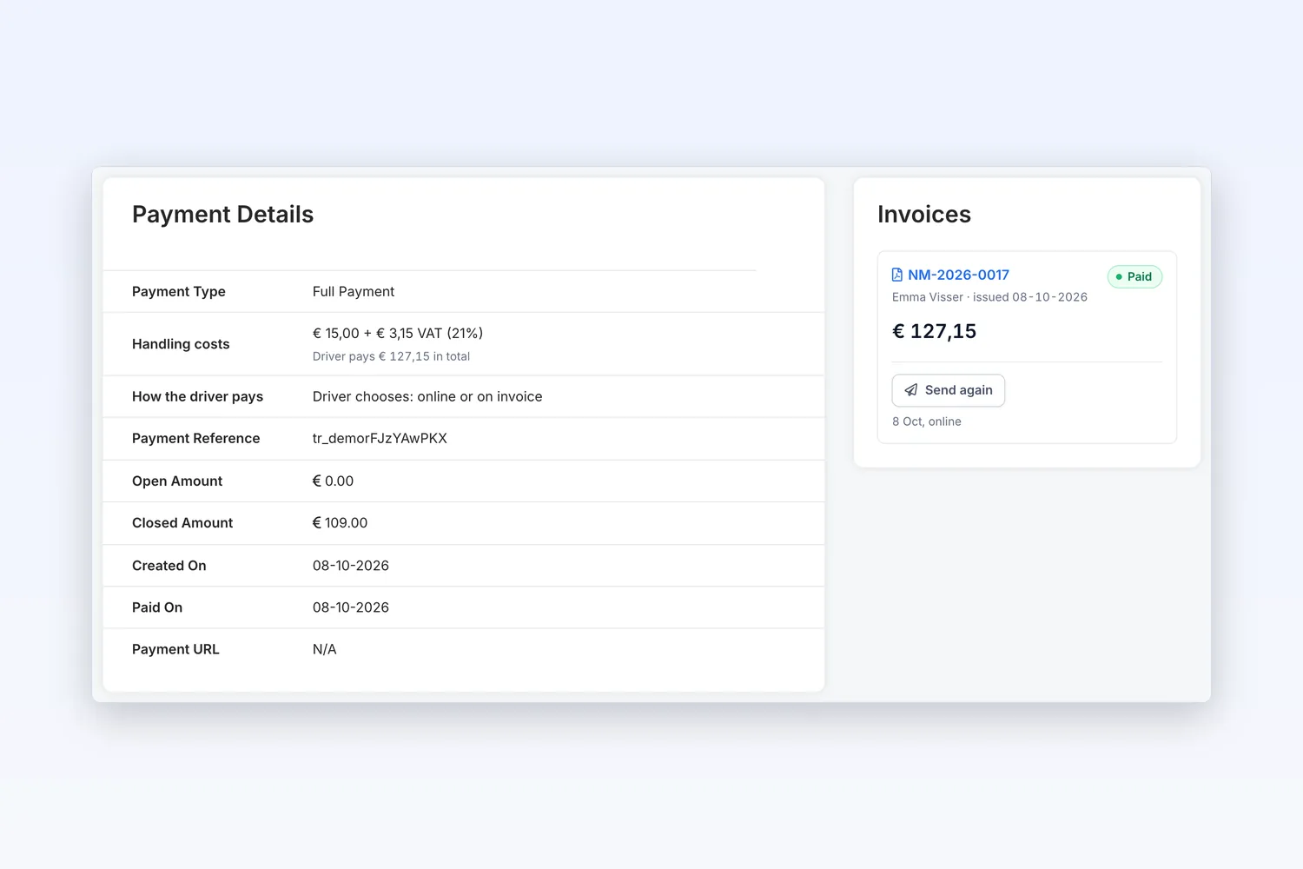Click the Created On label
The image size is (1303, 869).
tap(169, 566)
